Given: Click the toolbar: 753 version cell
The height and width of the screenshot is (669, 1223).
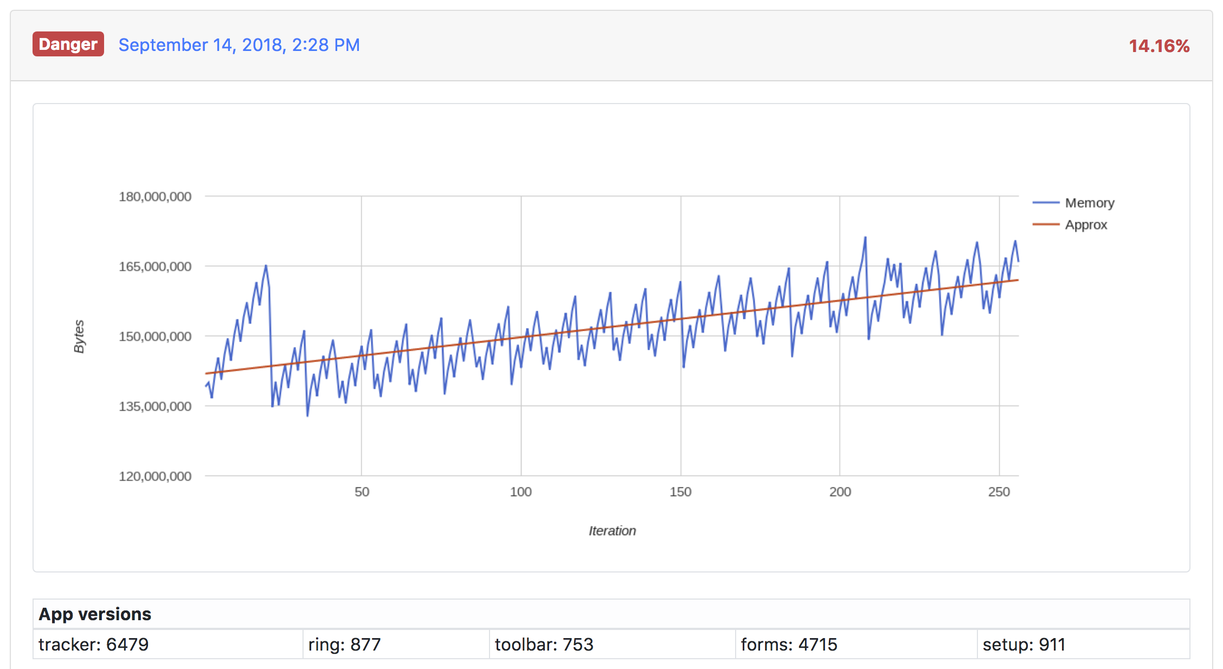Looking at the screenshot, I should (544, 645).
